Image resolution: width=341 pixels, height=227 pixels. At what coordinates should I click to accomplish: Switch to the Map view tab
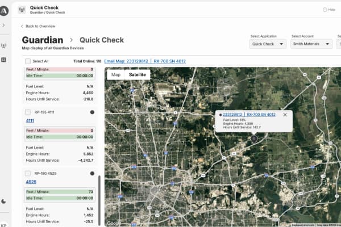click(116, 74)
